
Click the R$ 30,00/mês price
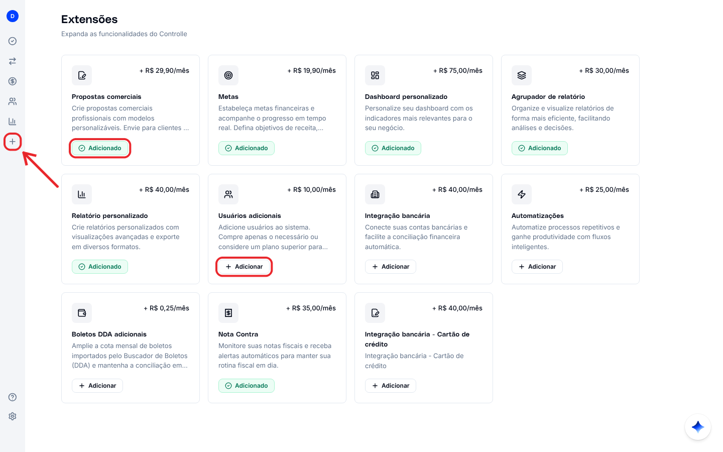pos(604,71)
